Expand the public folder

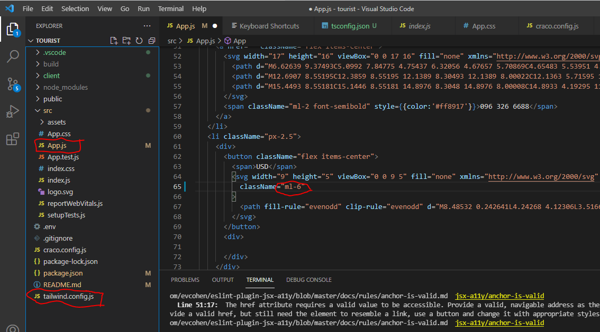point(52,99)
